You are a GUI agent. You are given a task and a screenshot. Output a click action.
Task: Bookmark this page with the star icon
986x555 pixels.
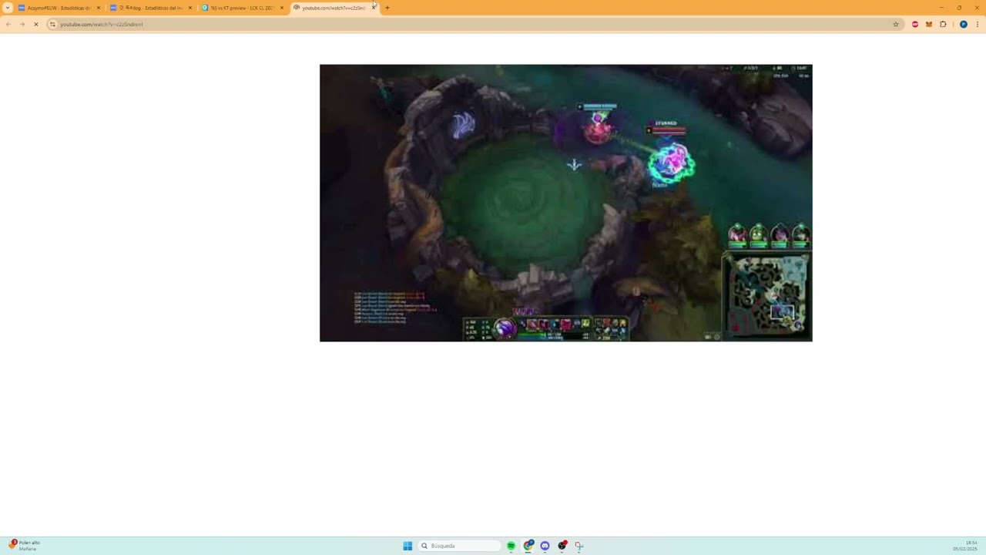tap(896, 24)
